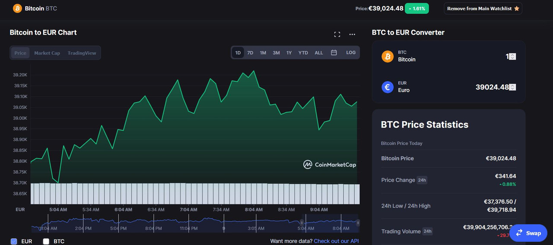Toggle the EUR checkbox below chart
This screenshot has height=245, width=553.
pos(14,242)
